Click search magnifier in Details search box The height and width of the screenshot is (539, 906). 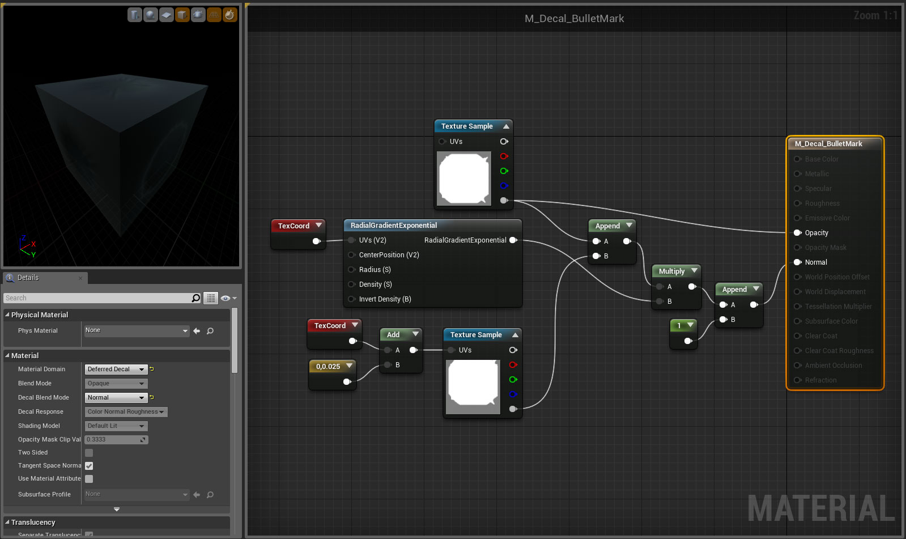pyautogui.click(x=196, y=298)
